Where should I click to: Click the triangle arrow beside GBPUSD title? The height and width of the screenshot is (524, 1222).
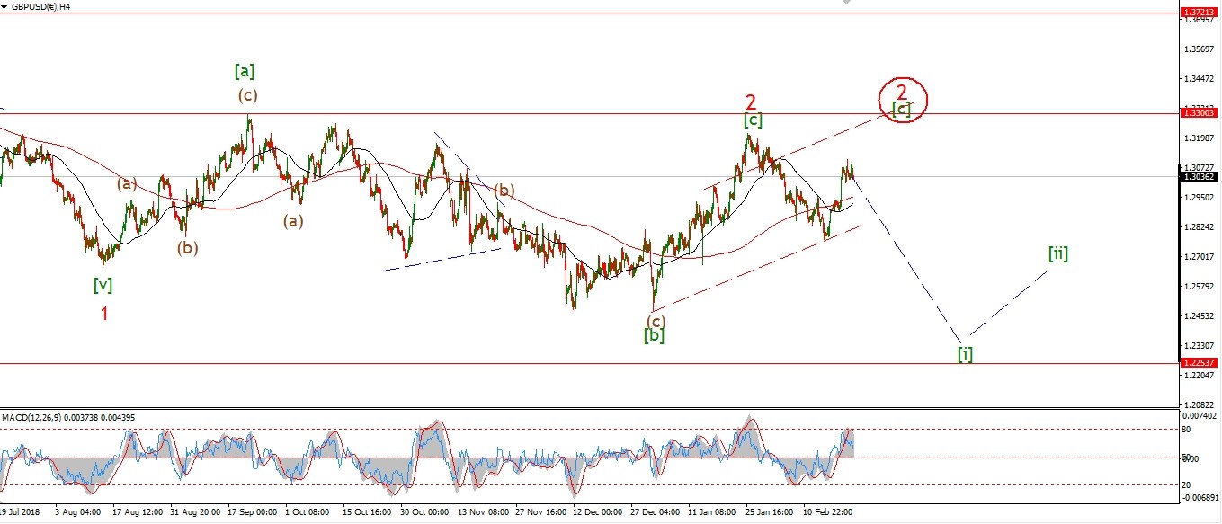(x=5, y=6)
